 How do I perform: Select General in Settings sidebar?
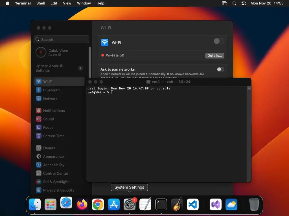[x=59, y=148]
